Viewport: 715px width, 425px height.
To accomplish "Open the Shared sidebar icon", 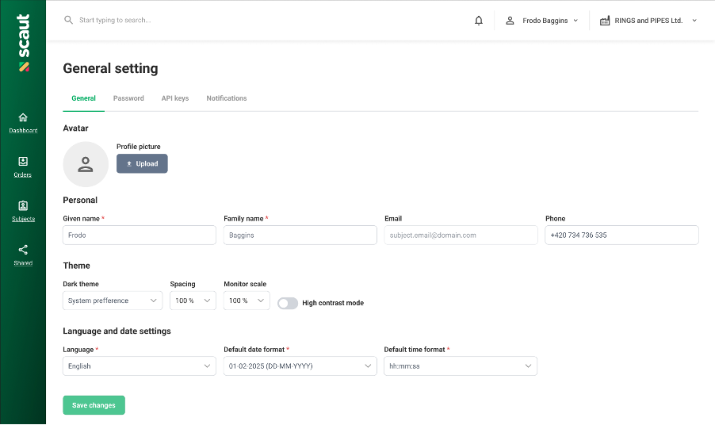I will coord(23,250).
